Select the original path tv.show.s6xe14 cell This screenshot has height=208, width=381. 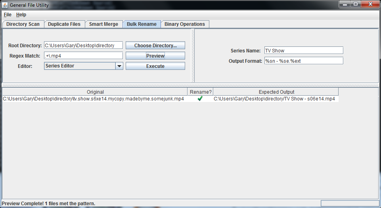tap(95, 99)
